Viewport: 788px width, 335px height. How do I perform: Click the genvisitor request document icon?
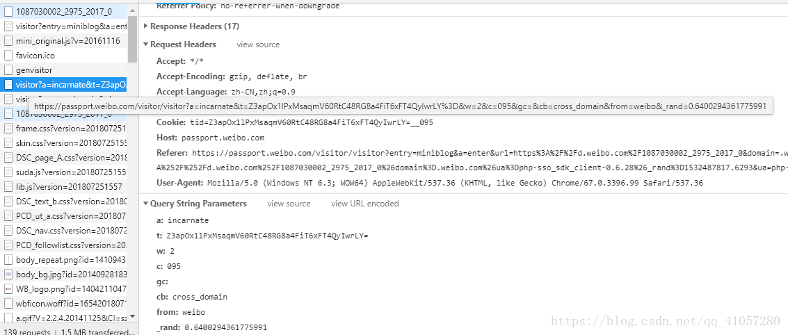pyautogui.click(x=9, y=70)
